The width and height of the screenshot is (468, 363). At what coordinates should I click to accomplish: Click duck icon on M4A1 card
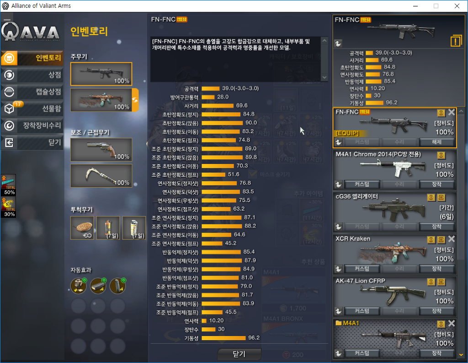[x=338, y=353]
